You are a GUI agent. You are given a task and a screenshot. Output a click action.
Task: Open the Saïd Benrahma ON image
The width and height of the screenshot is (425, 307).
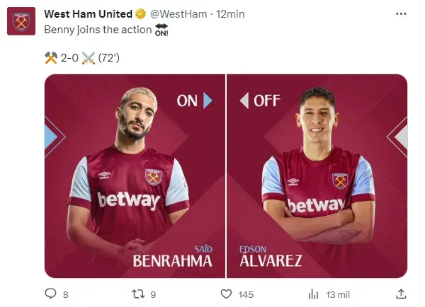point(135,176)
